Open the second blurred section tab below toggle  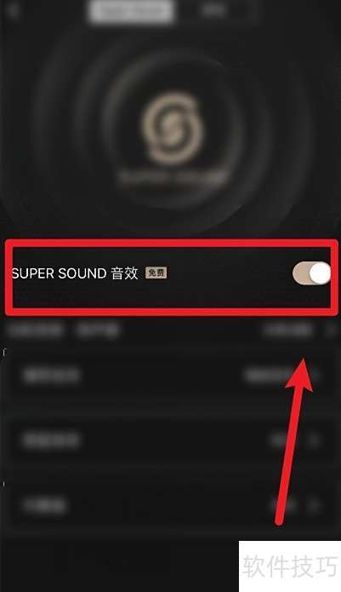[98, 330]
